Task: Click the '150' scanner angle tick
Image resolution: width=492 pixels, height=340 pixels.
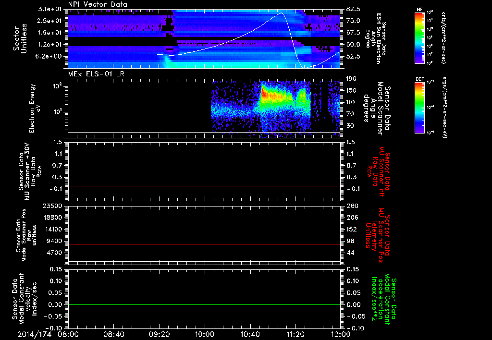Action: coord(351,90)
